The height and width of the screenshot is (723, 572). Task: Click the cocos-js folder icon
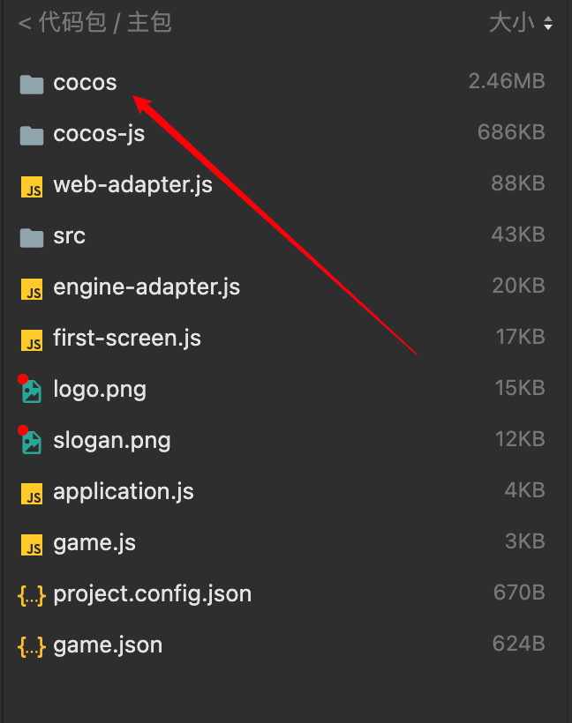click(32, 135)
